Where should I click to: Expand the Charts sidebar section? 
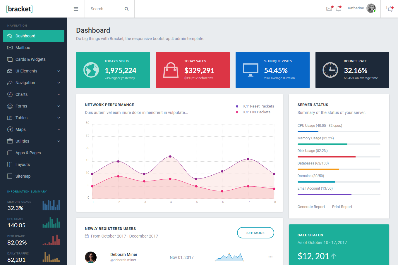pyautogui.click(x=59, y=94)
